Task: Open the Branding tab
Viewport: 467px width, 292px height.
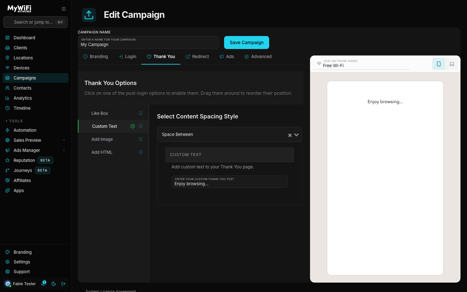Action: pyautogui.click(x=95, y=56)
